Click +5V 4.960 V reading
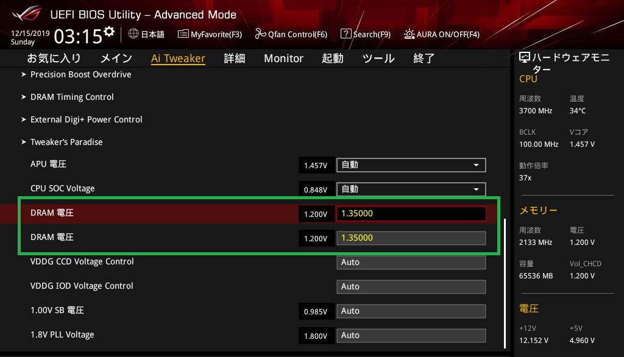 [582, 341]
